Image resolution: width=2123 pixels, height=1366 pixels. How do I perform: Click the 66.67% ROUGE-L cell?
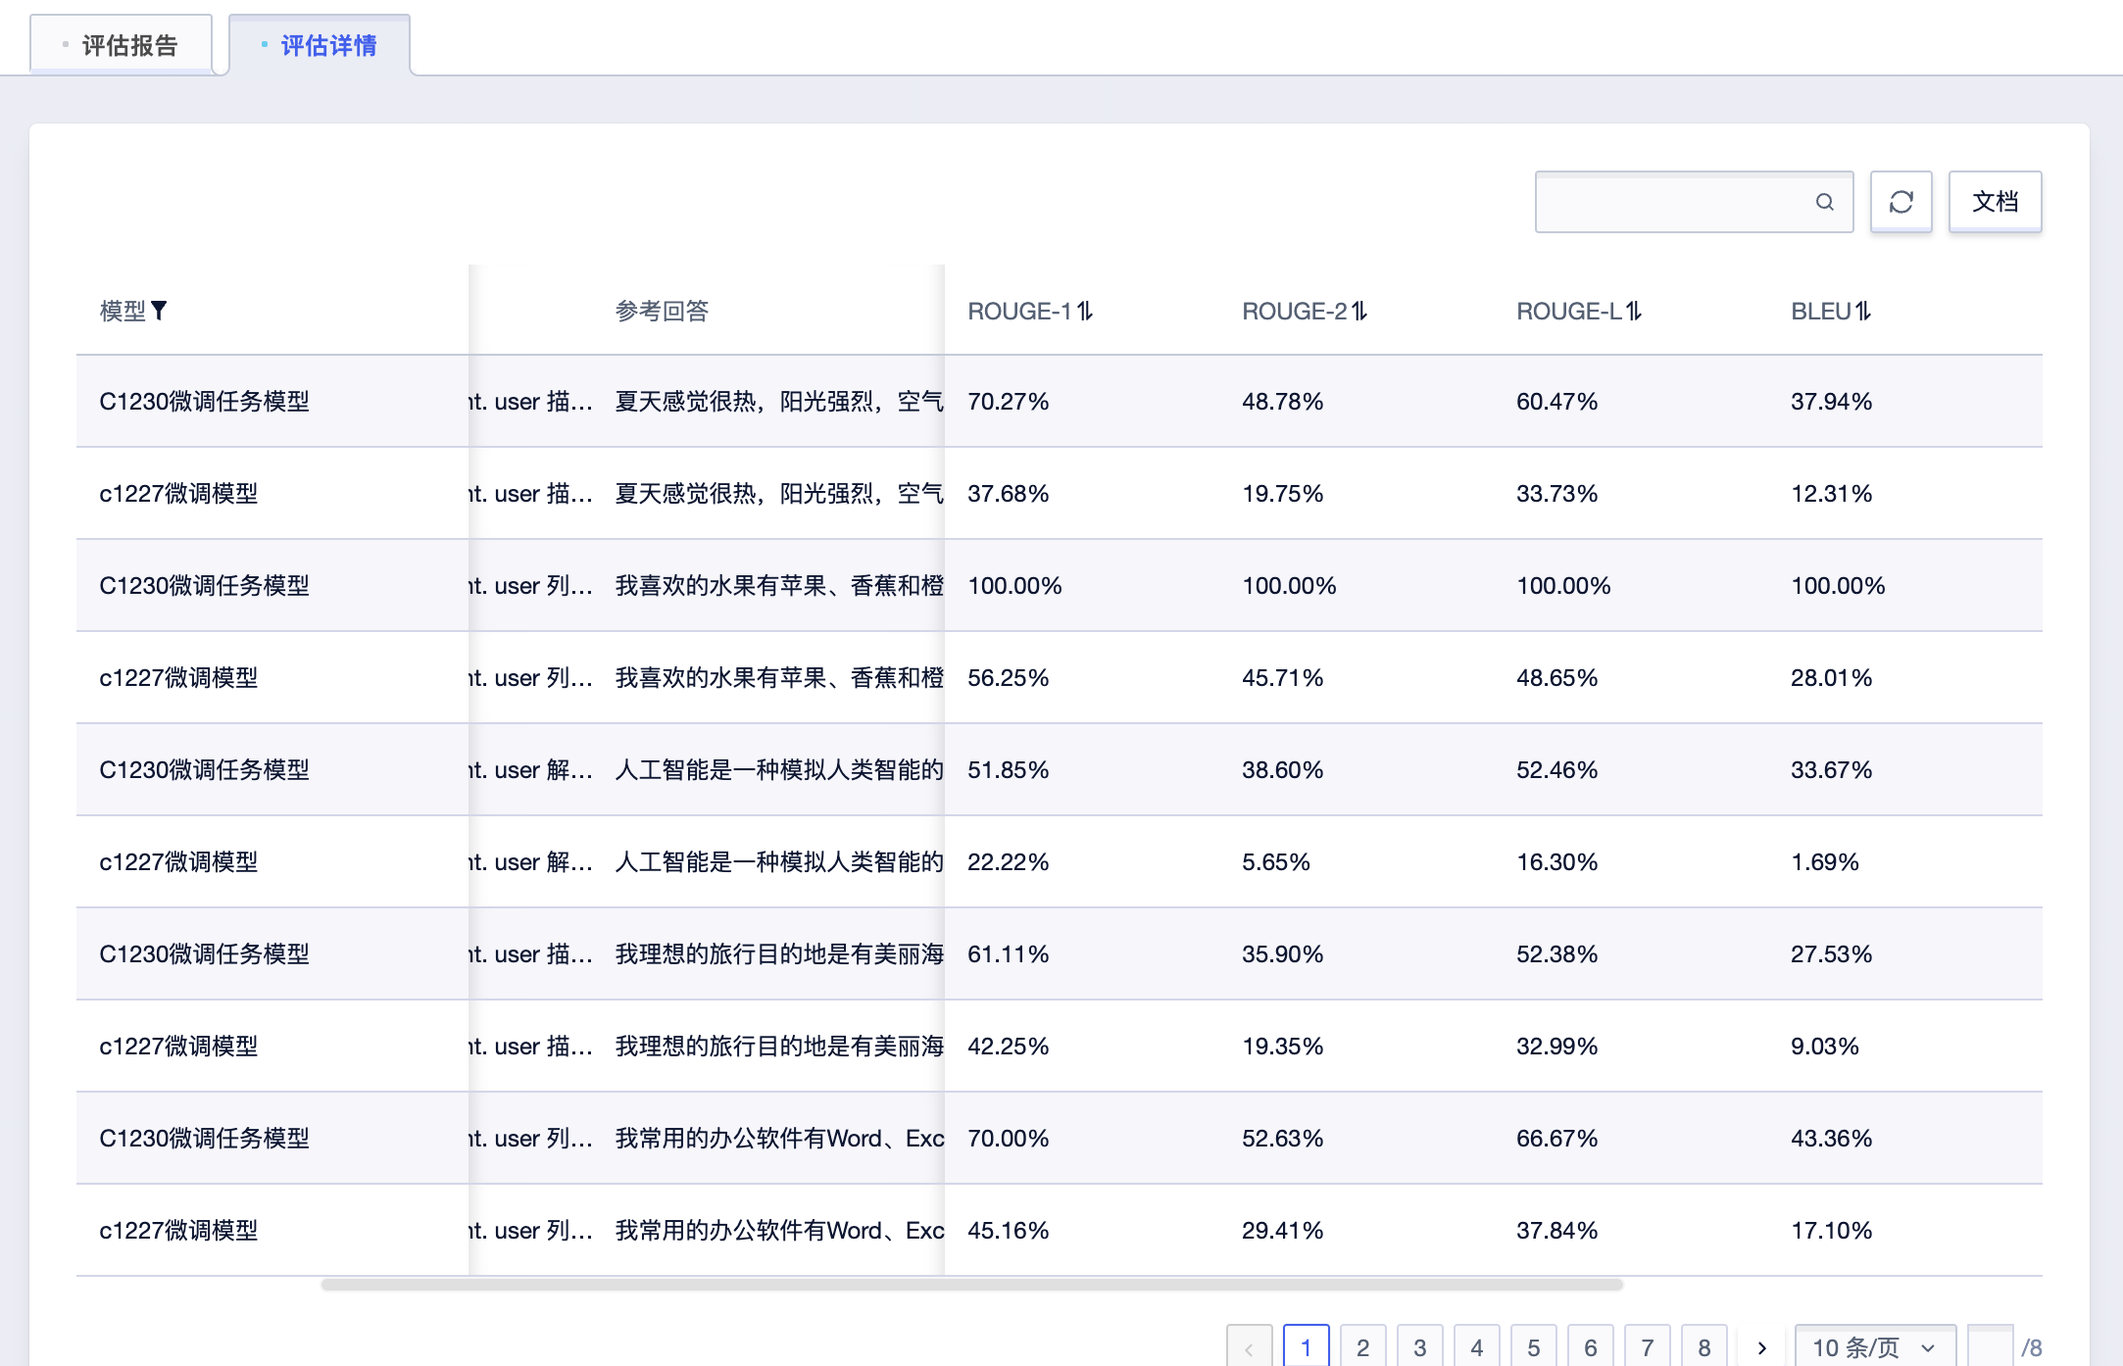1556,1138
